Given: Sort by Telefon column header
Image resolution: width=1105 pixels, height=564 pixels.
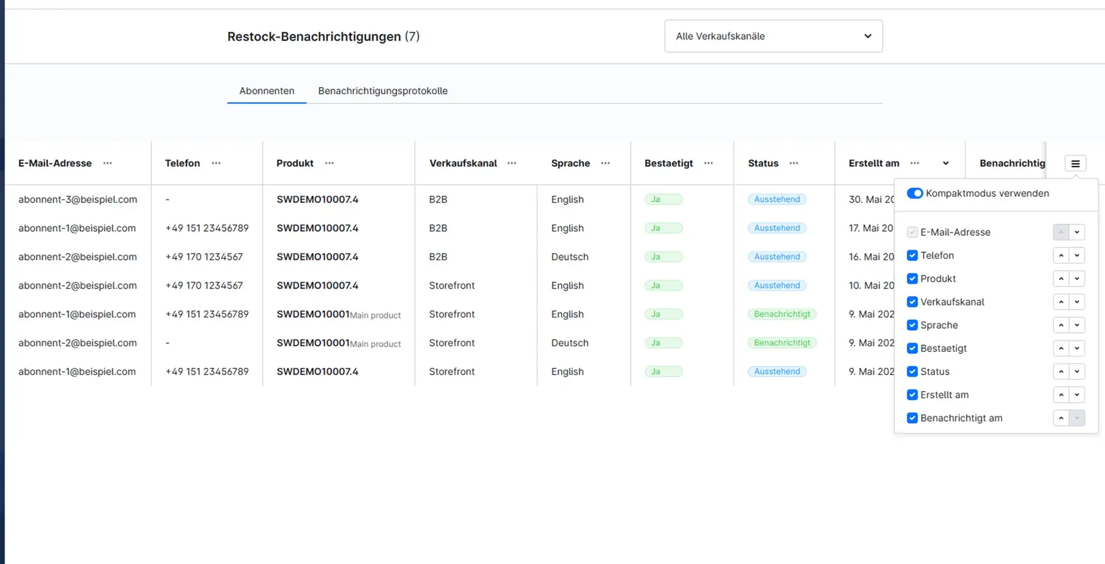Looking at the screenshot, I should (x=182, y=163).
